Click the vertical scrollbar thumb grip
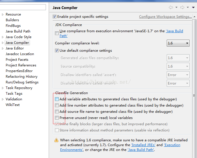Screen dimensions: 197x158 click(x=194, y=96)
